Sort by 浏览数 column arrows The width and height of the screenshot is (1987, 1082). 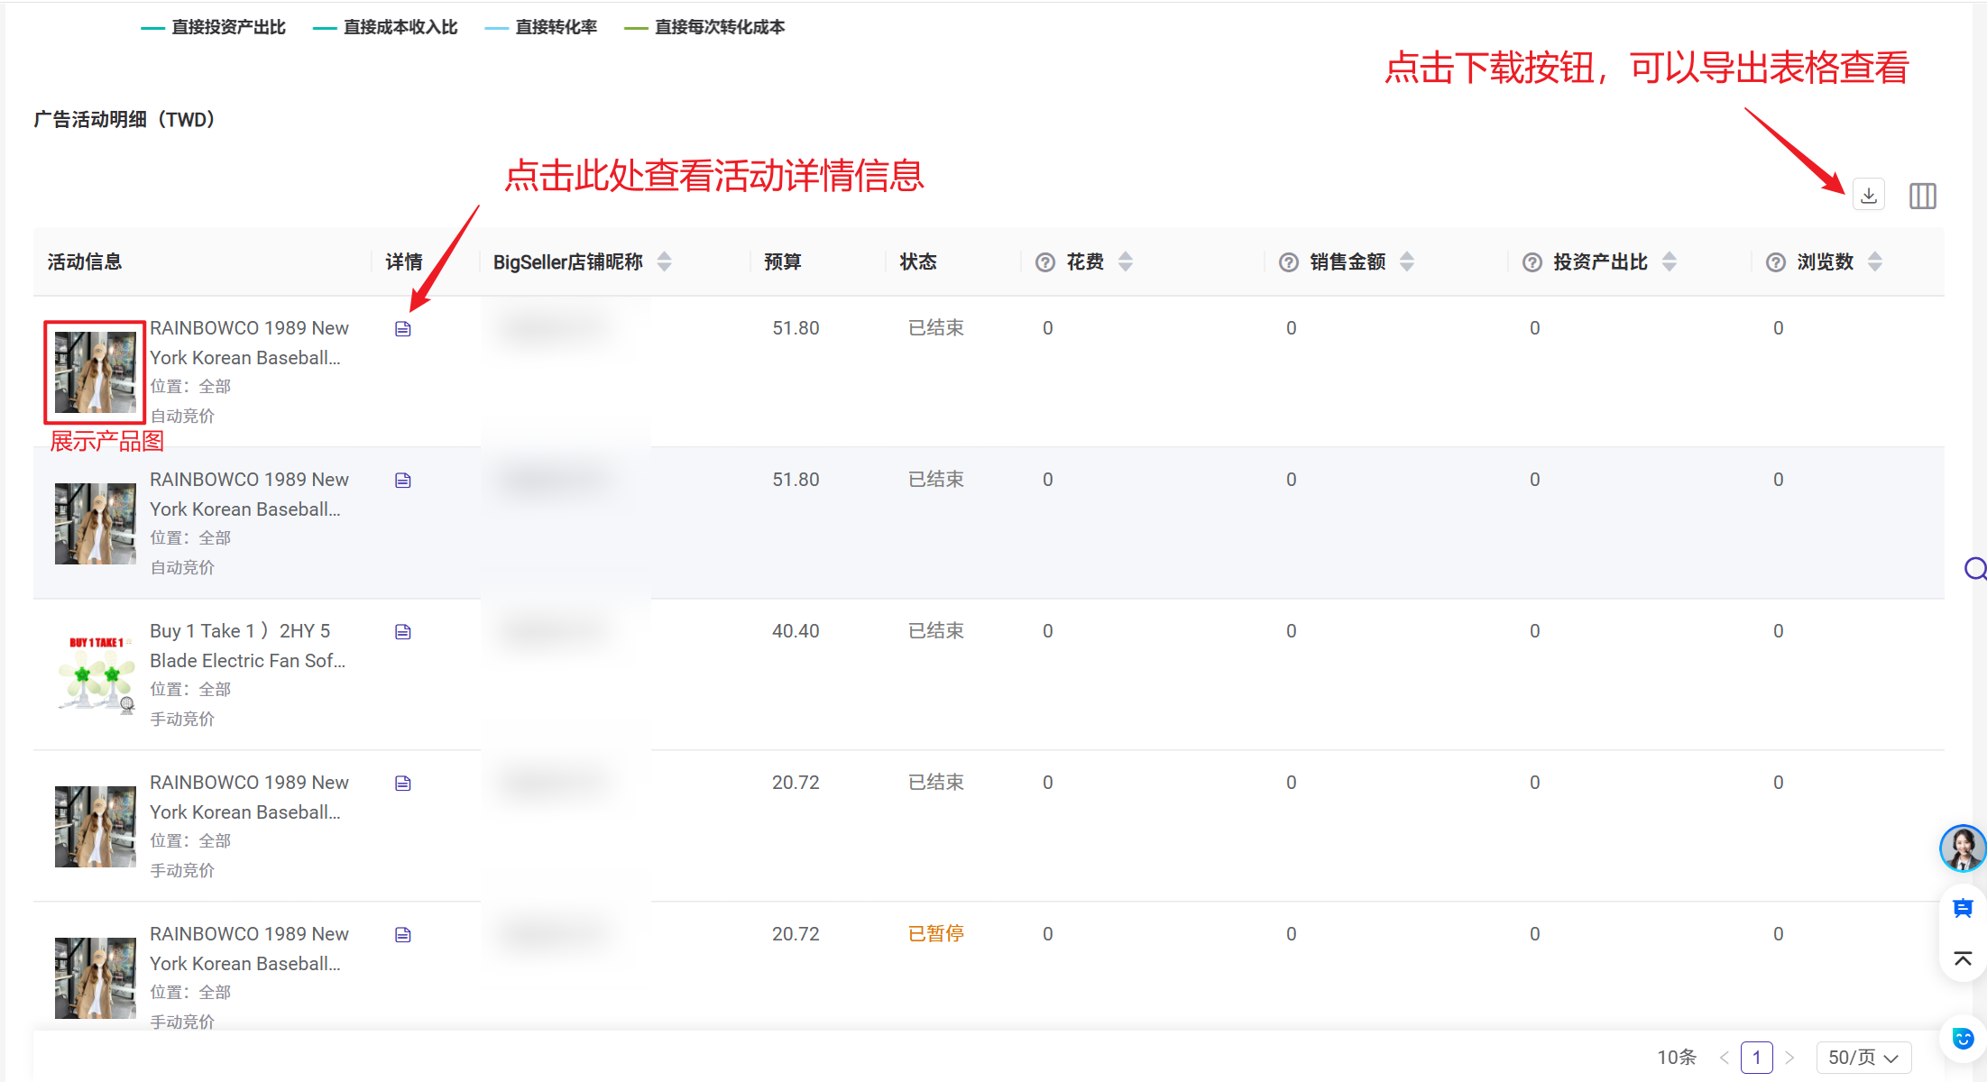point(1875,261)
